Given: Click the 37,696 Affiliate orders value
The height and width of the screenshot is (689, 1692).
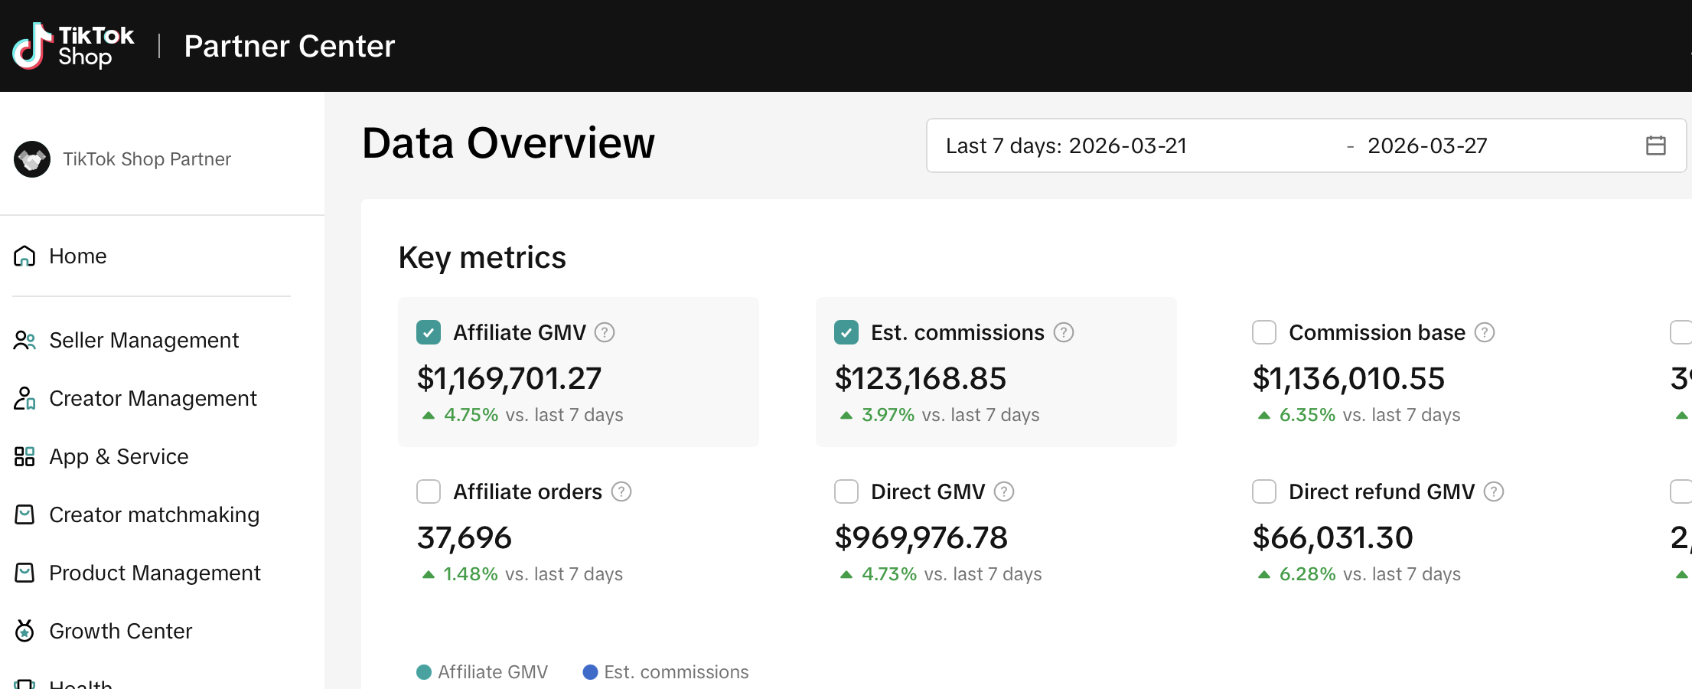Looking at the screenshot, I should point(464,537).
